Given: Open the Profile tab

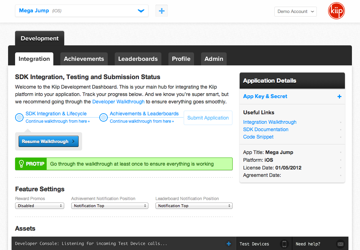Looking at the screenshot, I should (181, 59).
